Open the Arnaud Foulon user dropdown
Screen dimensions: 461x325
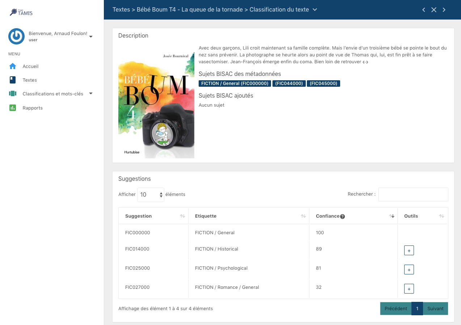tap(91, 37)
